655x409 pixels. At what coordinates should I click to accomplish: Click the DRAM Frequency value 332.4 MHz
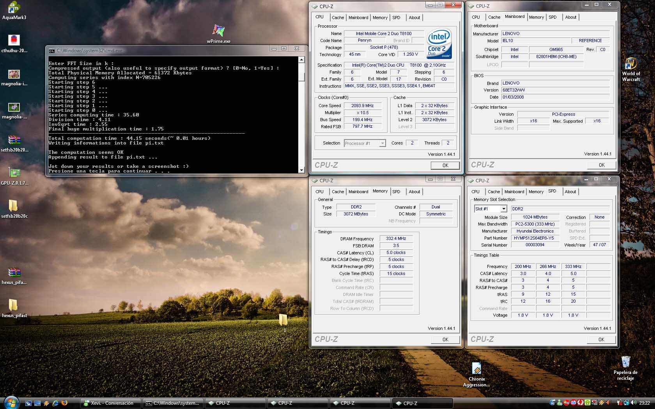[396, 238]
